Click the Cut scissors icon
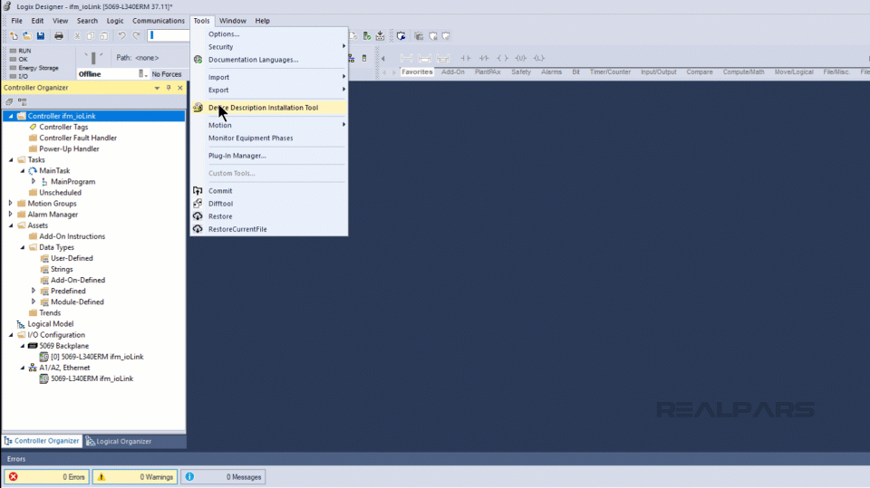Image resolution: width=870 pixels, height=488 pixels. coord(77,36)
